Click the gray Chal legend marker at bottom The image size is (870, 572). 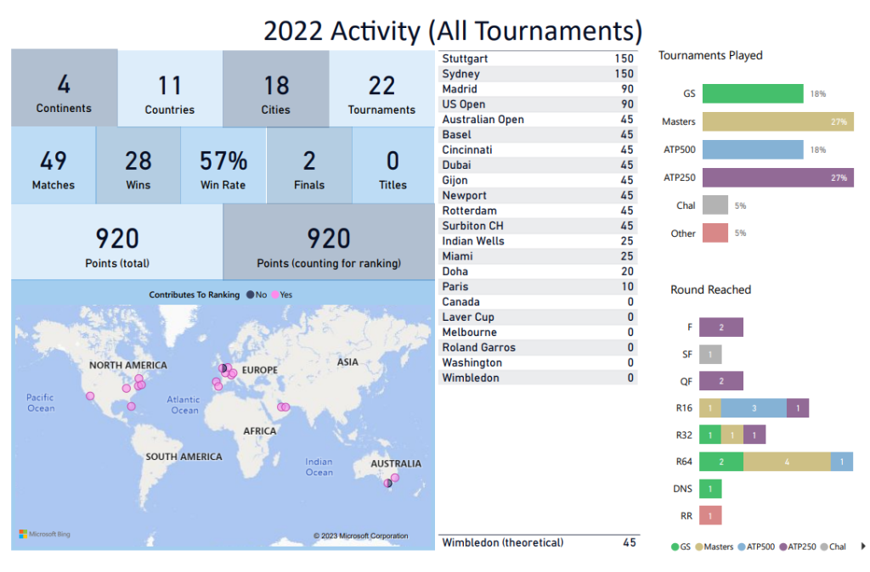[x=826, y=547]
